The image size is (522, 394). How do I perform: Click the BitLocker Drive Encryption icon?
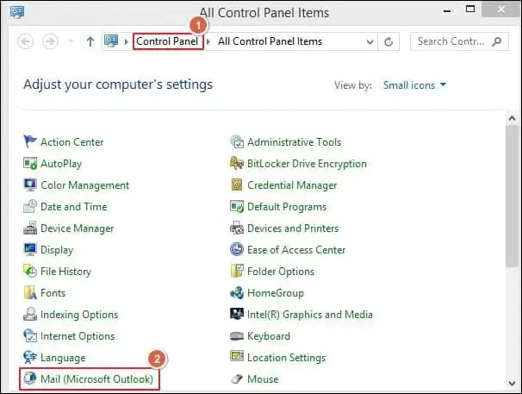click(238, 164)
